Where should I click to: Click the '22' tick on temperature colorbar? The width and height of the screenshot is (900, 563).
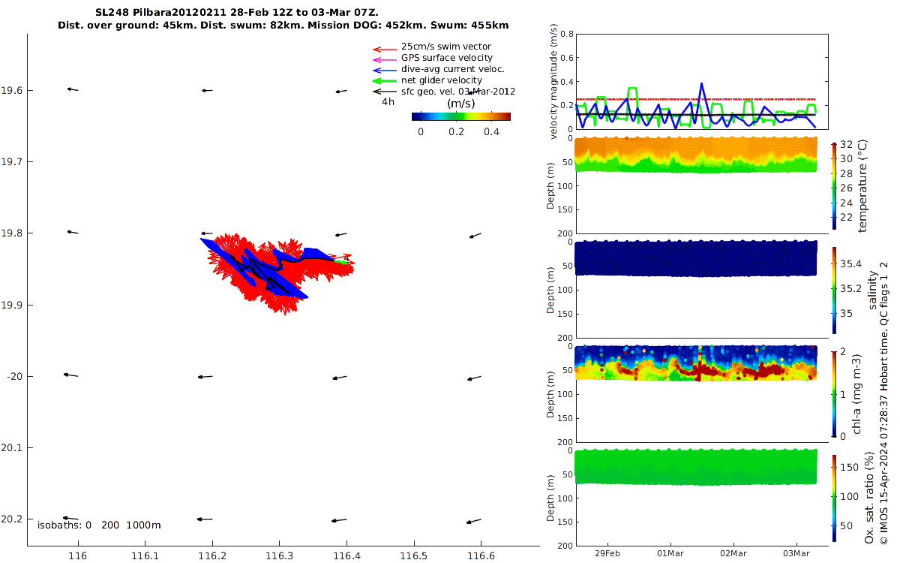click(x=846, y=218)
